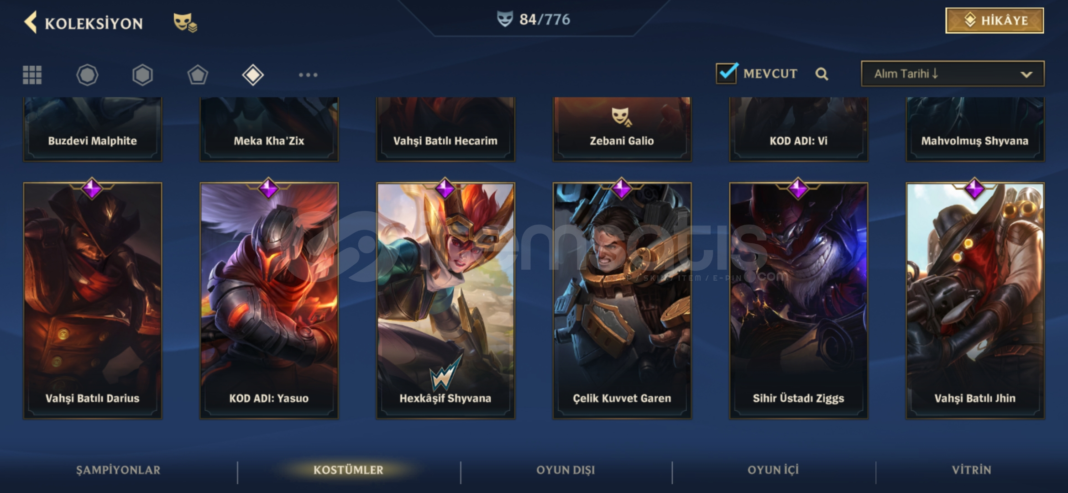This screenshot has width=1068, height=493.
Task: Click the back arrow next to KOLEKSİYON
Action: click(31, 22)
